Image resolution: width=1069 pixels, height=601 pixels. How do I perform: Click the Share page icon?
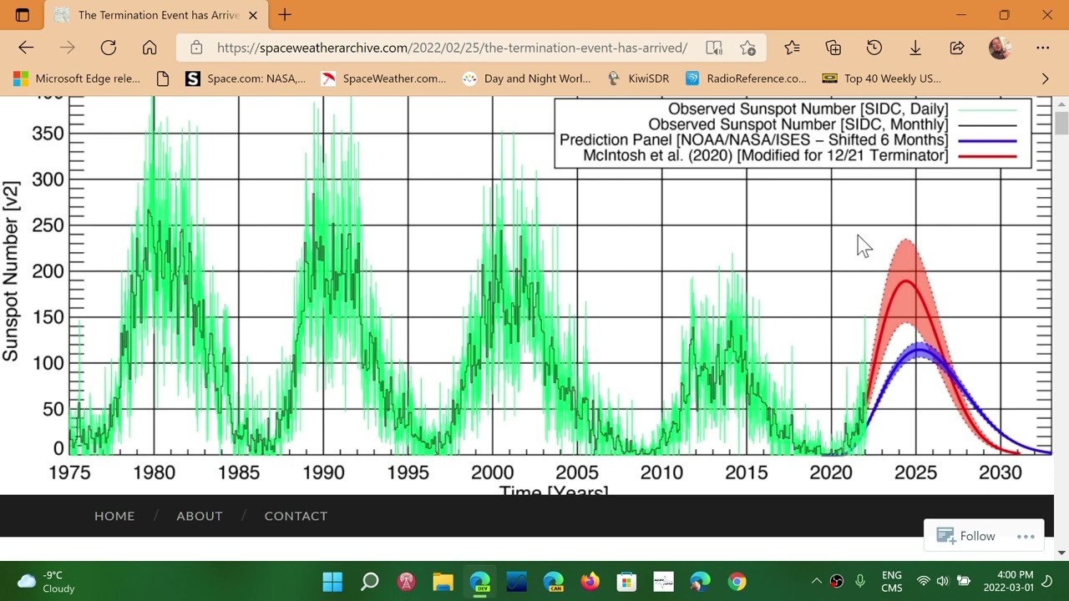pyautogui.click(x=957, y=48)
